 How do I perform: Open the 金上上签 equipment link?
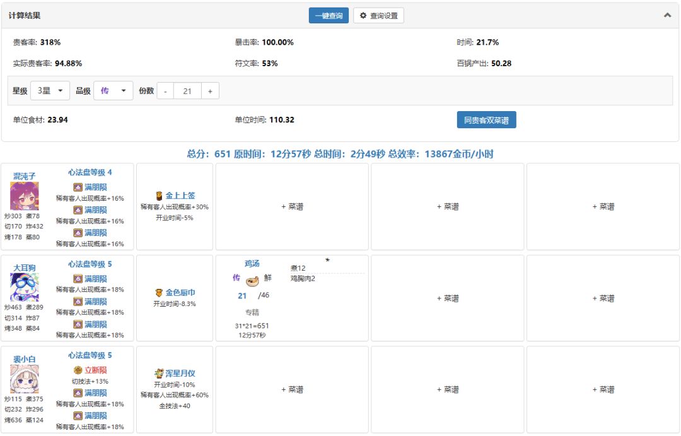(x=180, y=196)
